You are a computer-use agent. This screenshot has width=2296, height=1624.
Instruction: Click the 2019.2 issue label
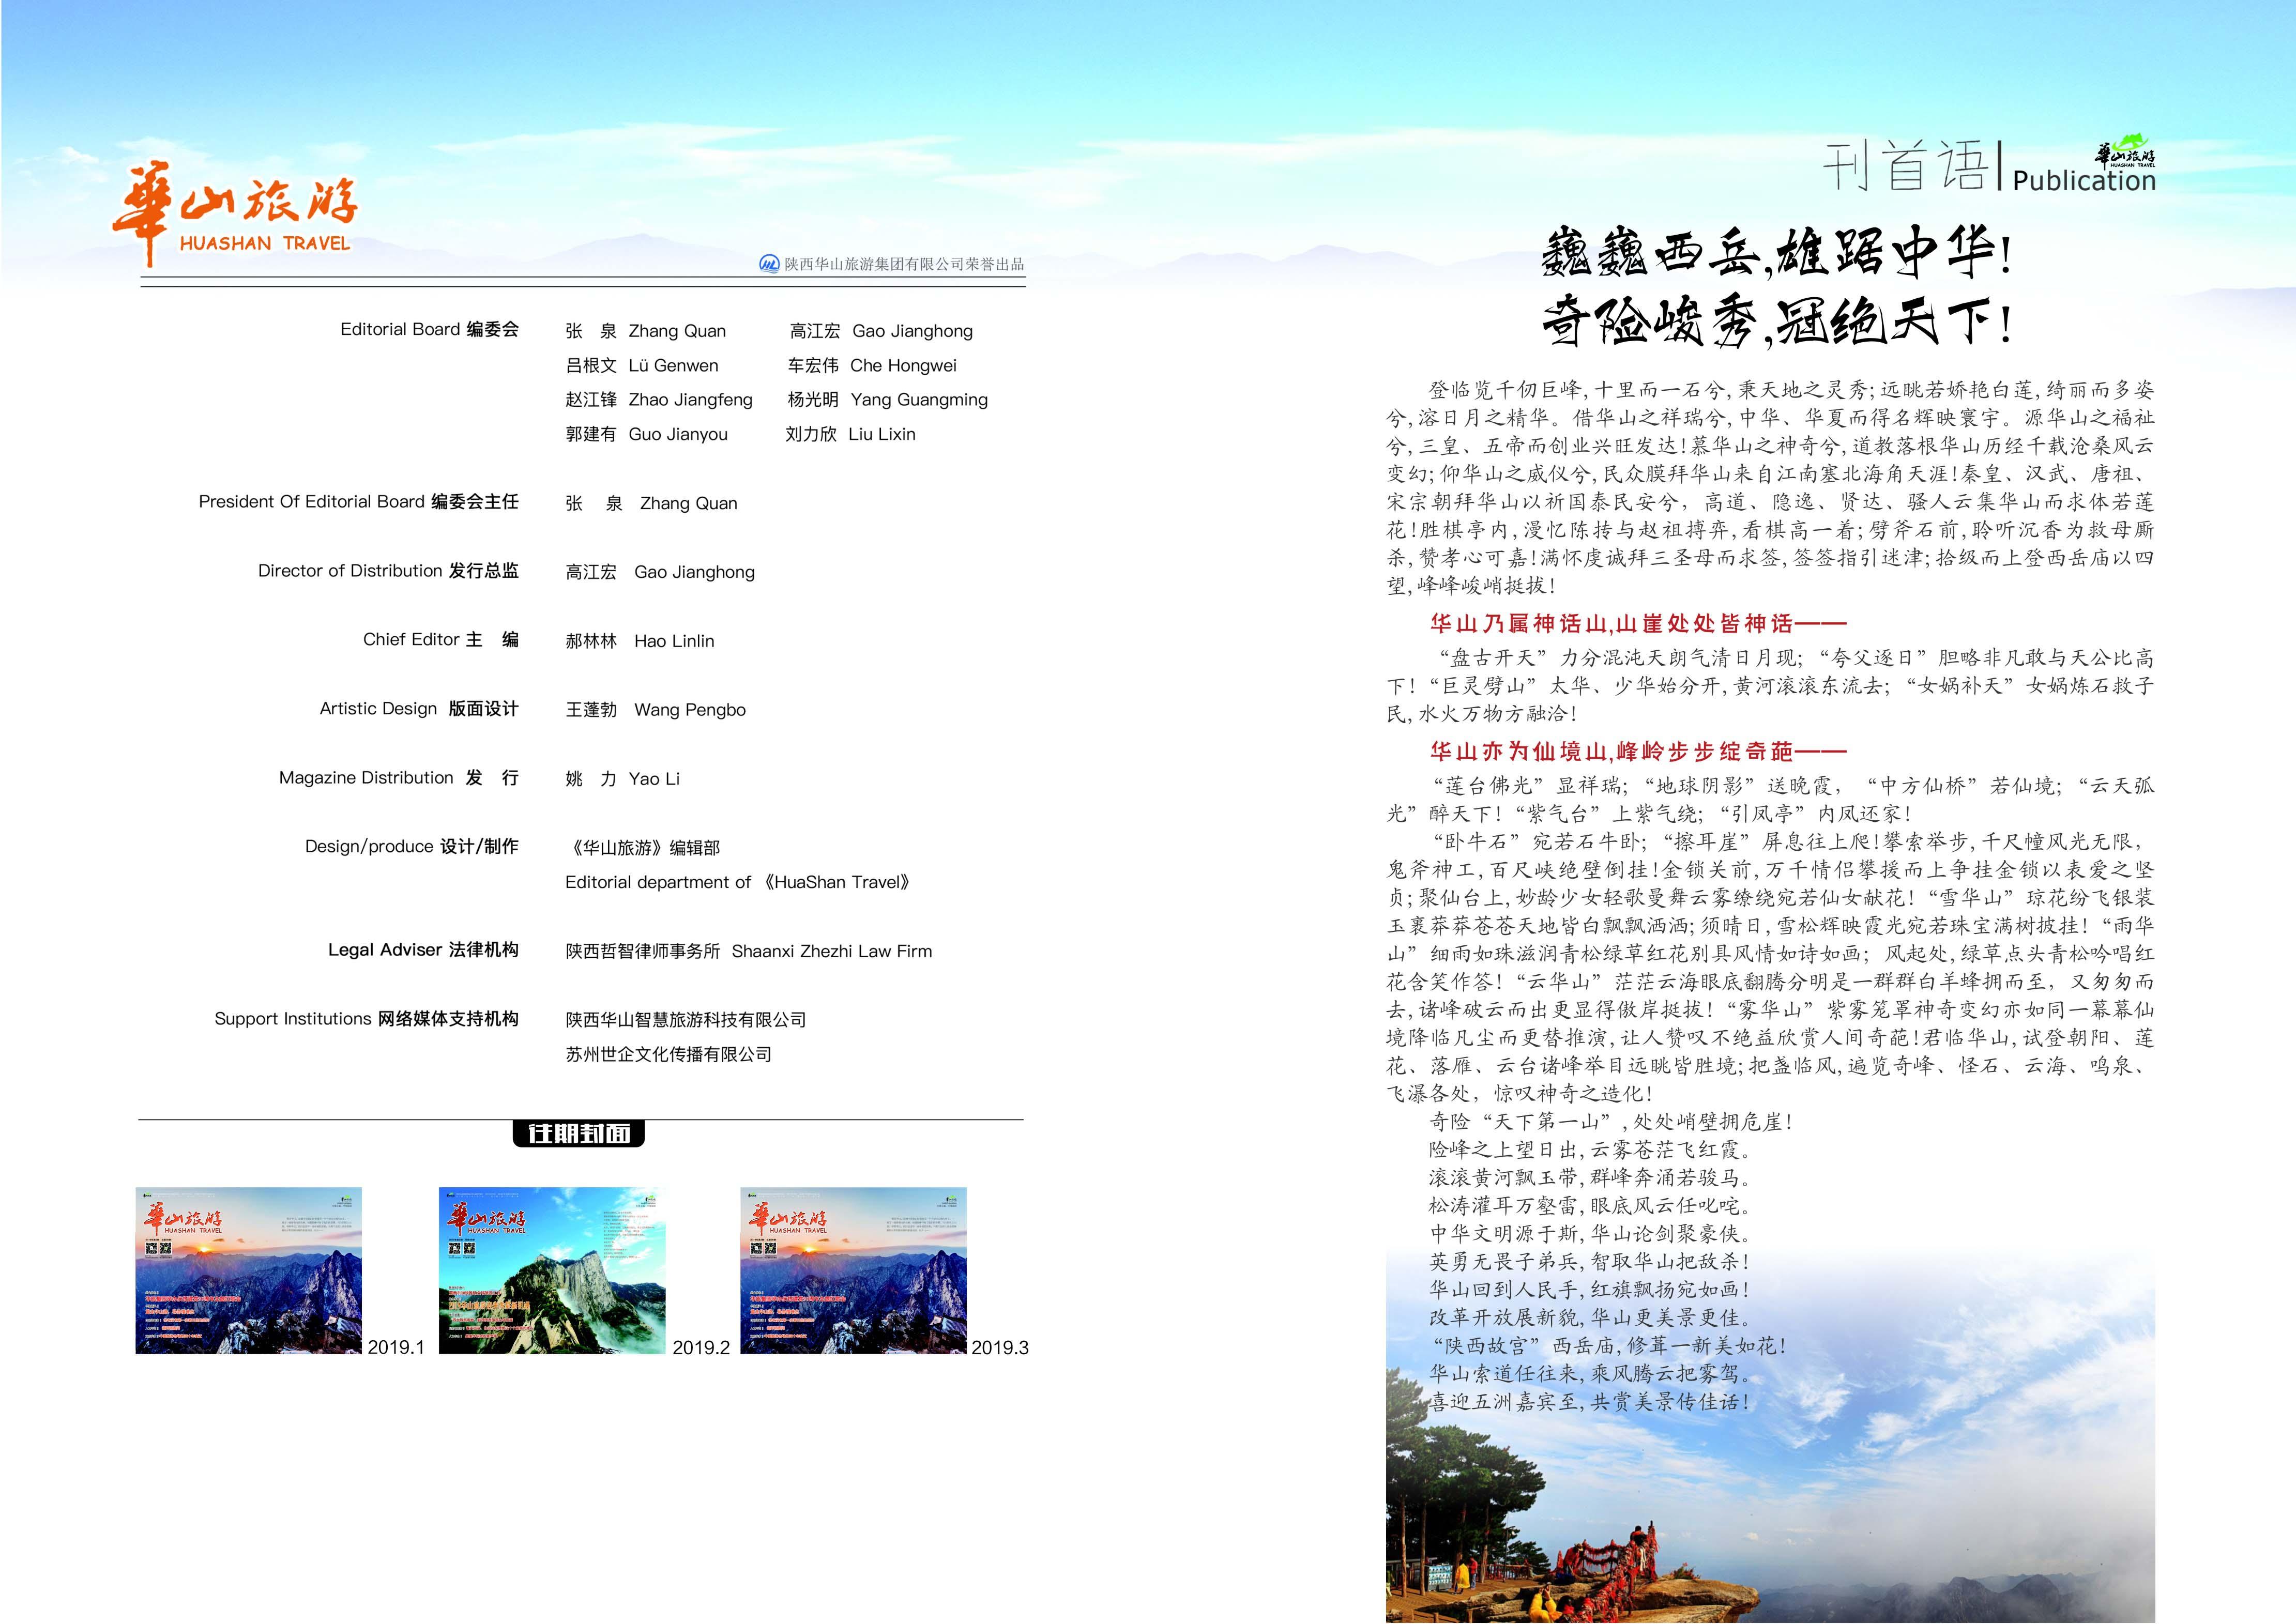(x=700, y=1347)
